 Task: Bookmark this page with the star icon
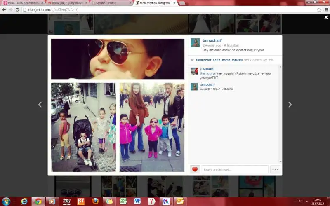(x=318, y=9)
